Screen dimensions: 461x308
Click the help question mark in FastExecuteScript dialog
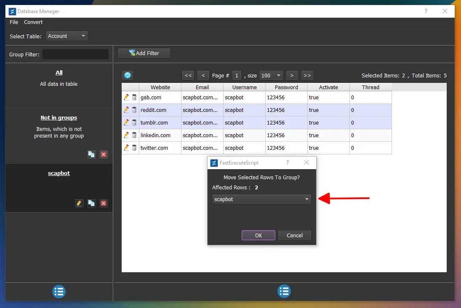288,162
